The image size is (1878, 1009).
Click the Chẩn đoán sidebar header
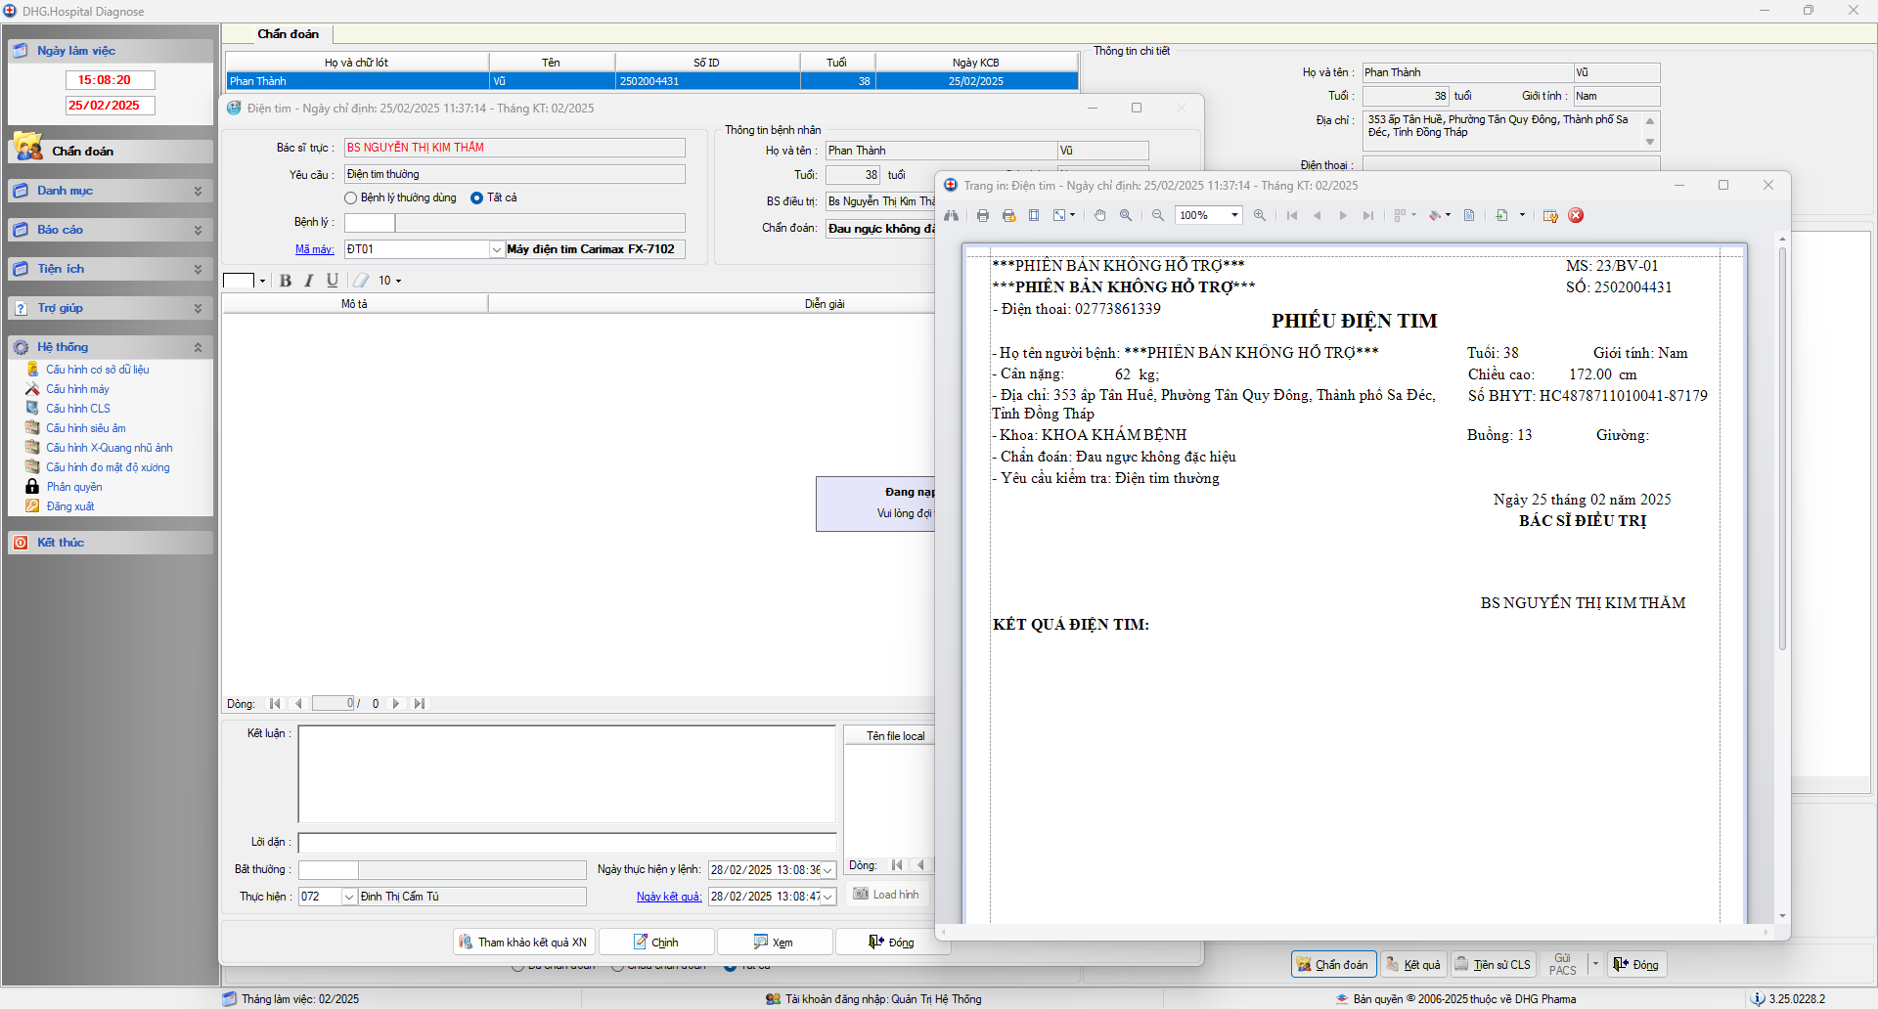click(112, 151)
